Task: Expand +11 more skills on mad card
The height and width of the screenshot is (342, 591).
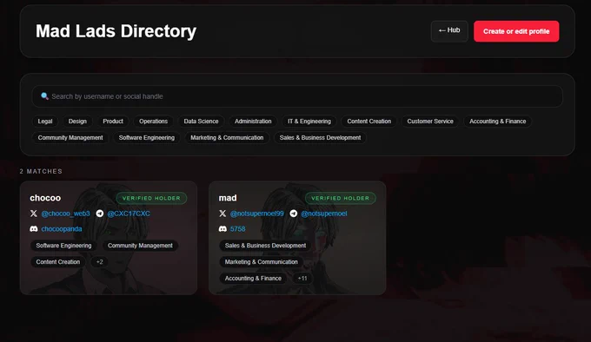Action: 302,279
